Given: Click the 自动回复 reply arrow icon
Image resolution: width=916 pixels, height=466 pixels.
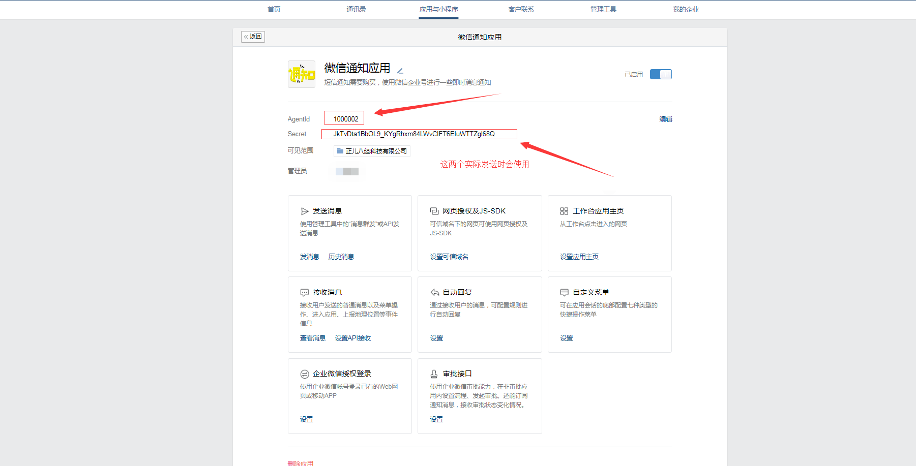Looking at the screenshot, I should coord(434,292).
